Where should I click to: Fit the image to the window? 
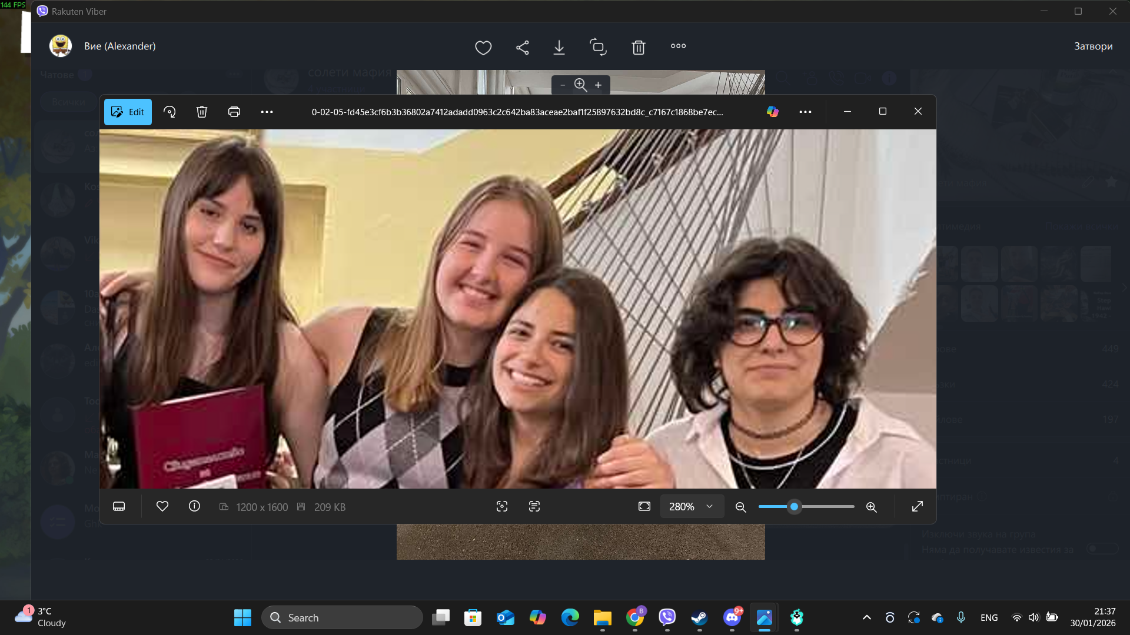(x=644, y=506)
